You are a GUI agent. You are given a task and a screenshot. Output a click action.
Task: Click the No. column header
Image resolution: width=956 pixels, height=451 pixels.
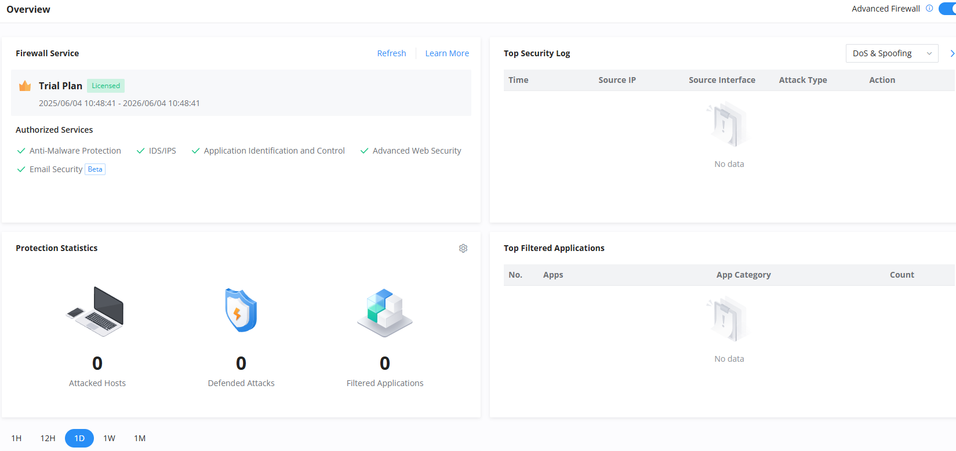(515, 275)
